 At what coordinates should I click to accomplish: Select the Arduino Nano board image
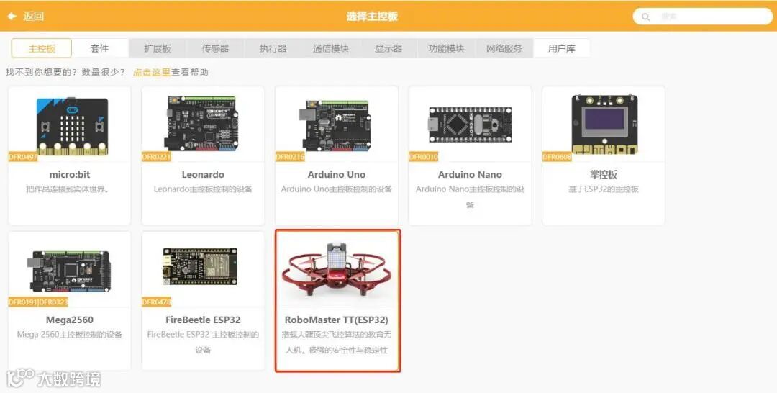(470, 125)
